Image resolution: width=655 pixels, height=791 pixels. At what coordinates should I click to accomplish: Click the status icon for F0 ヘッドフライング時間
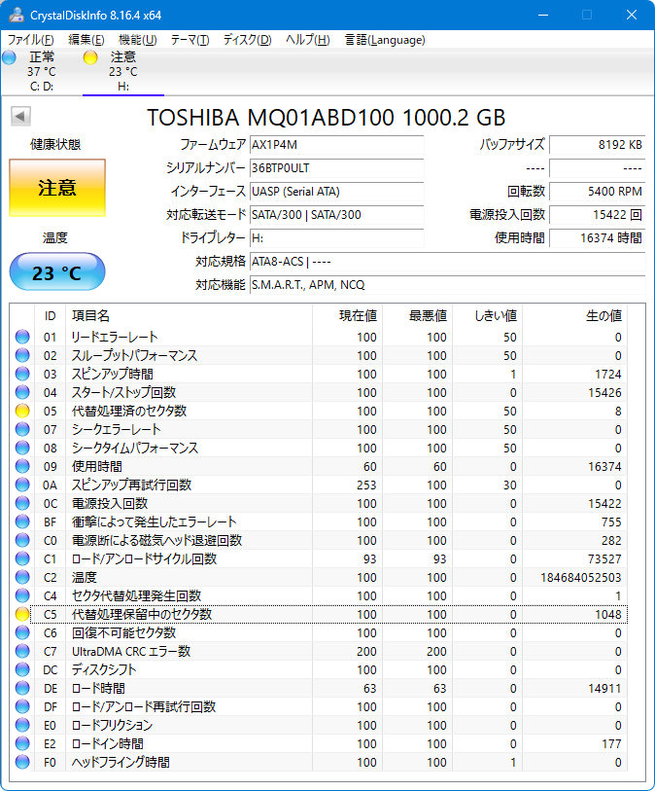[22, 762]
